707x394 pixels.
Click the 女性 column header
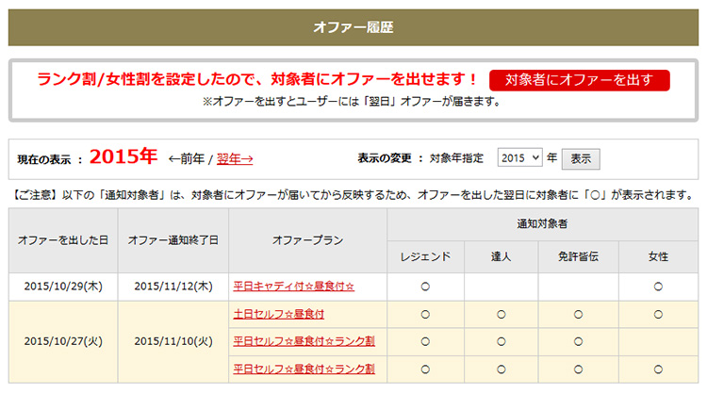(x=658, y=256)
